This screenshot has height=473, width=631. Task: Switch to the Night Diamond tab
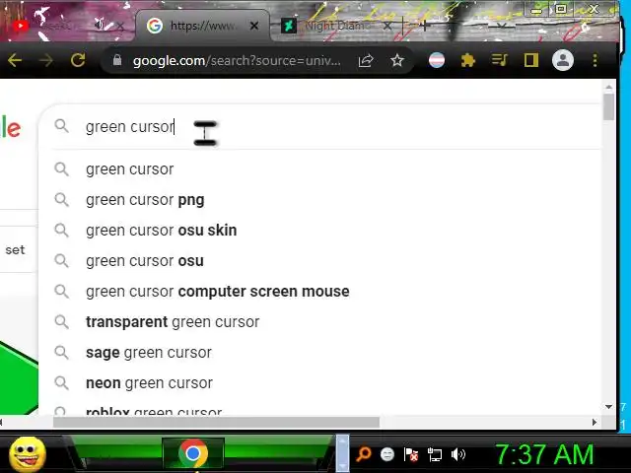pyautogui.click(x=336, y=26)
